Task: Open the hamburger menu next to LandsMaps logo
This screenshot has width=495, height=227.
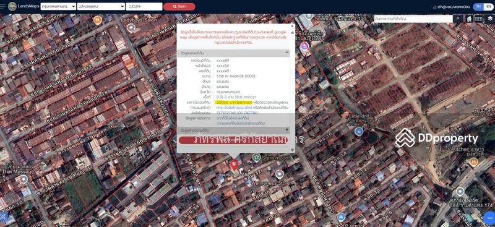Action: (3, 6)
